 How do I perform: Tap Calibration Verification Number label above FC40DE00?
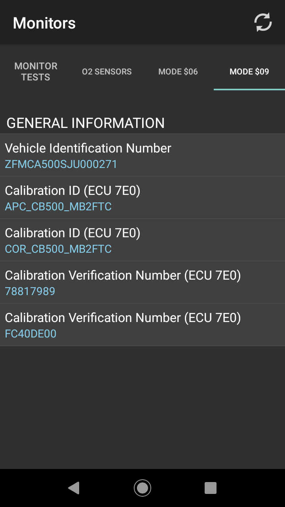coord(123,318)
